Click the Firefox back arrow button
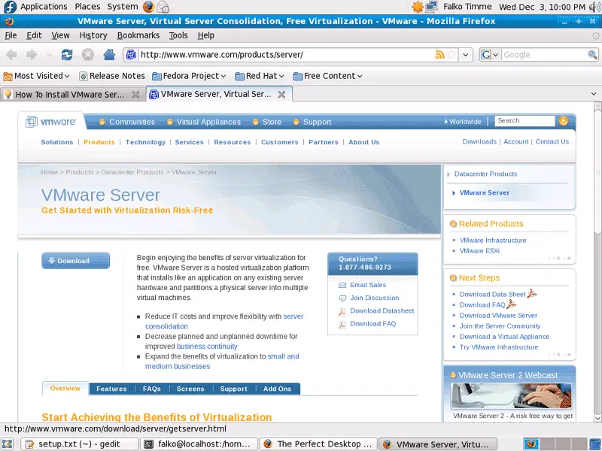 [x=11, y=55]
